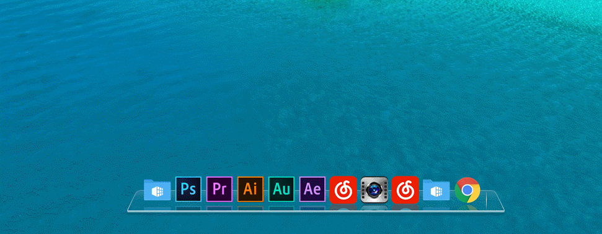This screenshot has width=602, height=234.
Task: Launch Adobe Premiere Pro from the dock
Action: 219,189
